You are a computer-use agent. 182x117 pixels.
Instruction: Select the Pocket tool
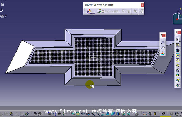(x=178, y=45)
